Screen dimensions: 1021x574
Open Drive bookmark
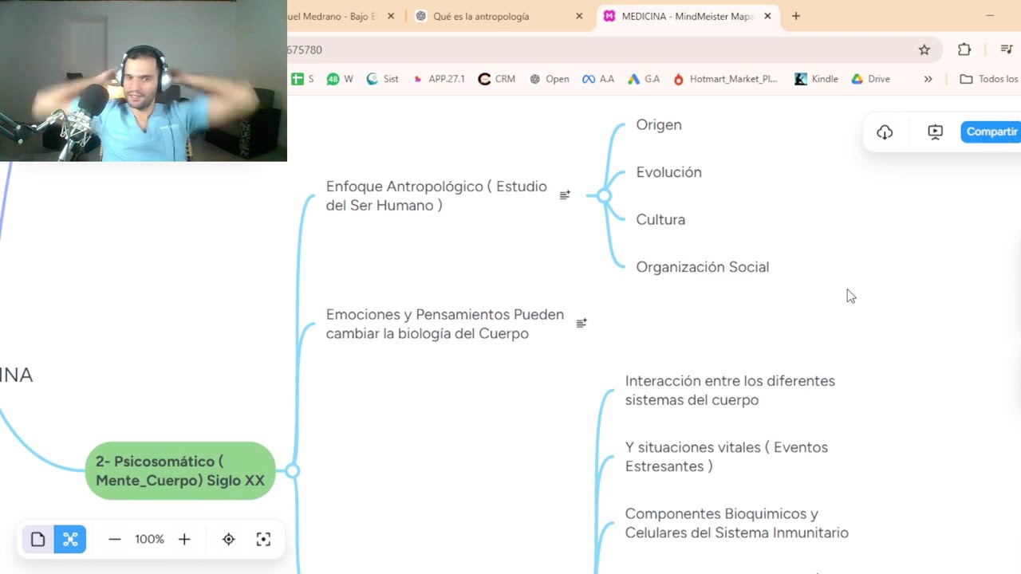pyautogui.click(x=870, y=79)
